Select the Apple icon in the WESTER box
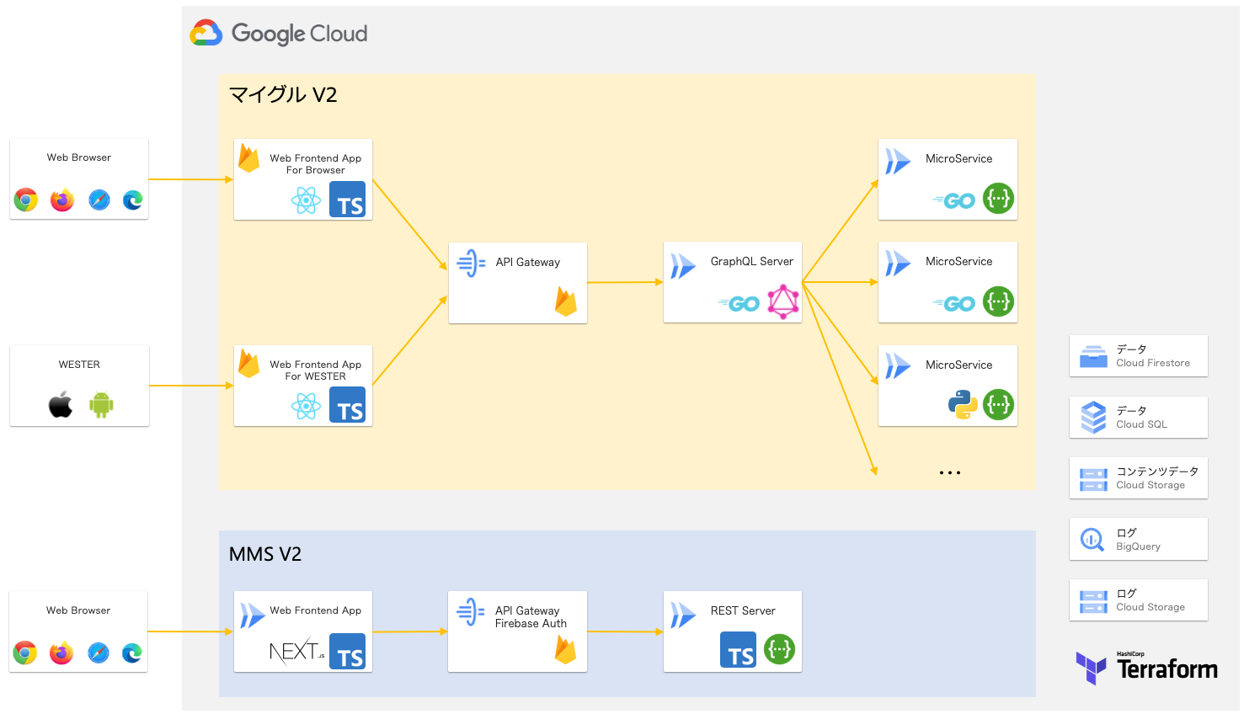Viewport: 1244px width, 714px height. pyautogui.click(x=61, y=405)
